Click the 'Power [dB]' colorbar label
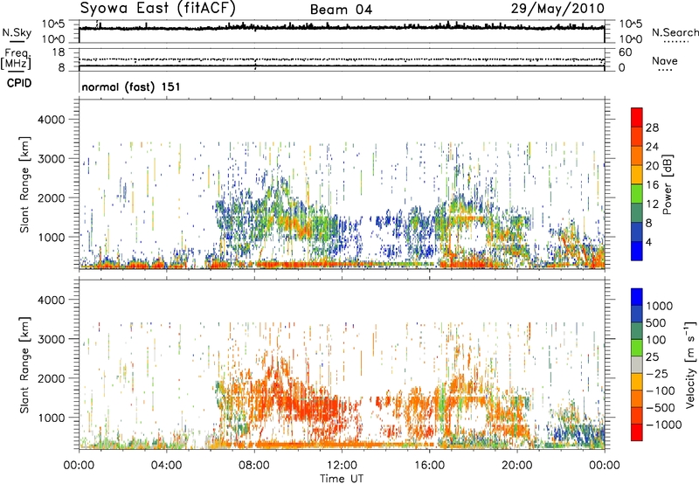The width and height of the screenshot is (699, 484). point(668,184)
